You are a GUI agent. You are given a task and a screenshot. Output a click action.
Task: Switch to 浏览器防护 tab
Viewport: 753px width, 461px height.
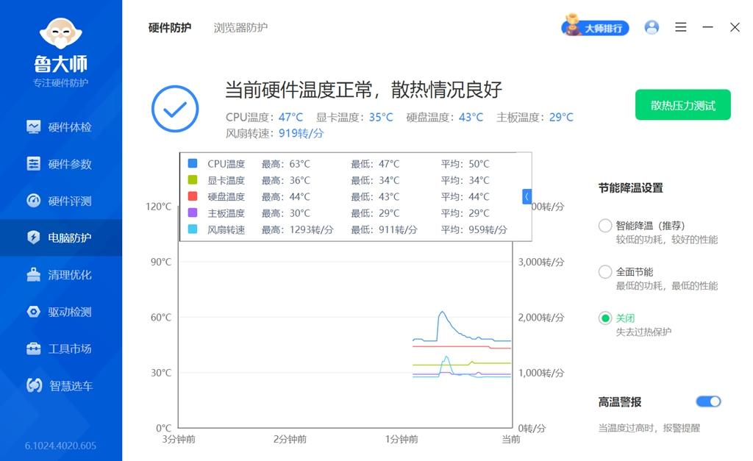point(240,28)
